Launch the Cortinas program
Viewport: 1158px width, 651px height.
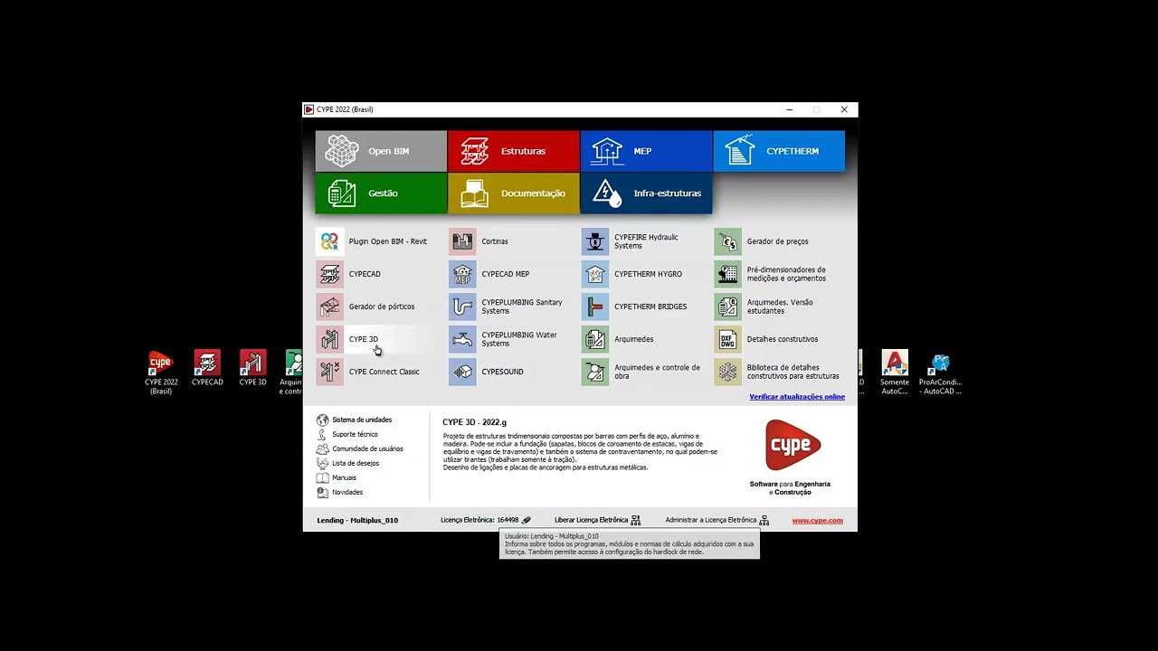tap(479, 241)
